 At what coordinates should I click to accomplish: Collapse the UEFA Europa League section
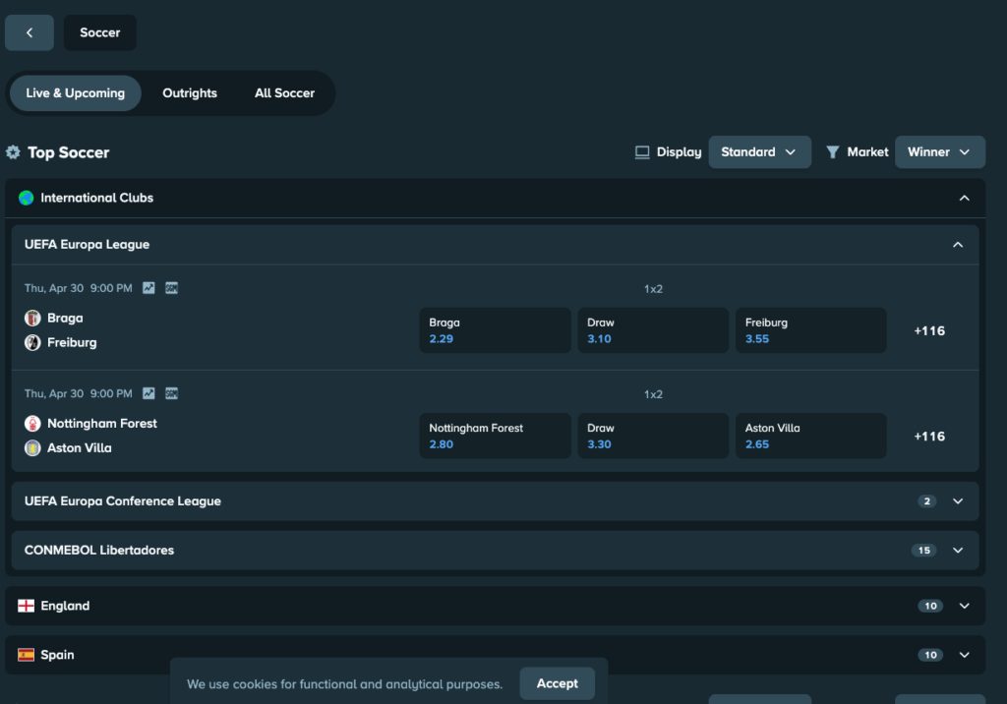tap(958, 245)
